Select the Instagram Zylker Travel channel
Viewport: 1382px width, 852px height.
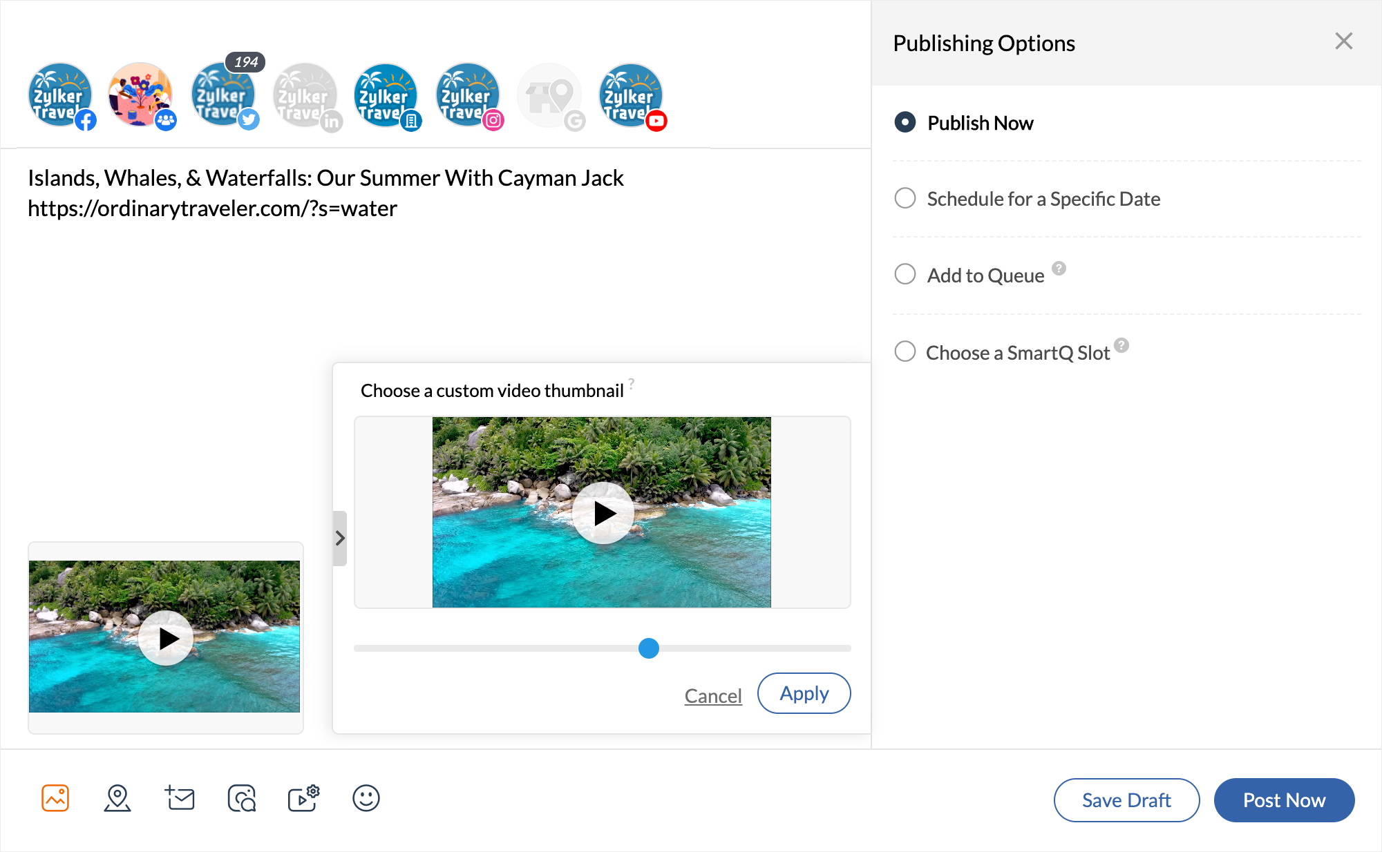[468, 95]
